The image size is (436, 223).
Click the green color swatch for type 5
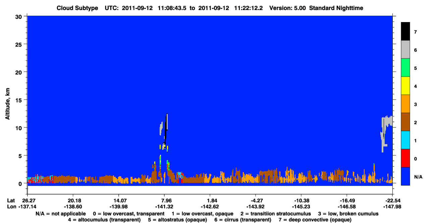405,68
